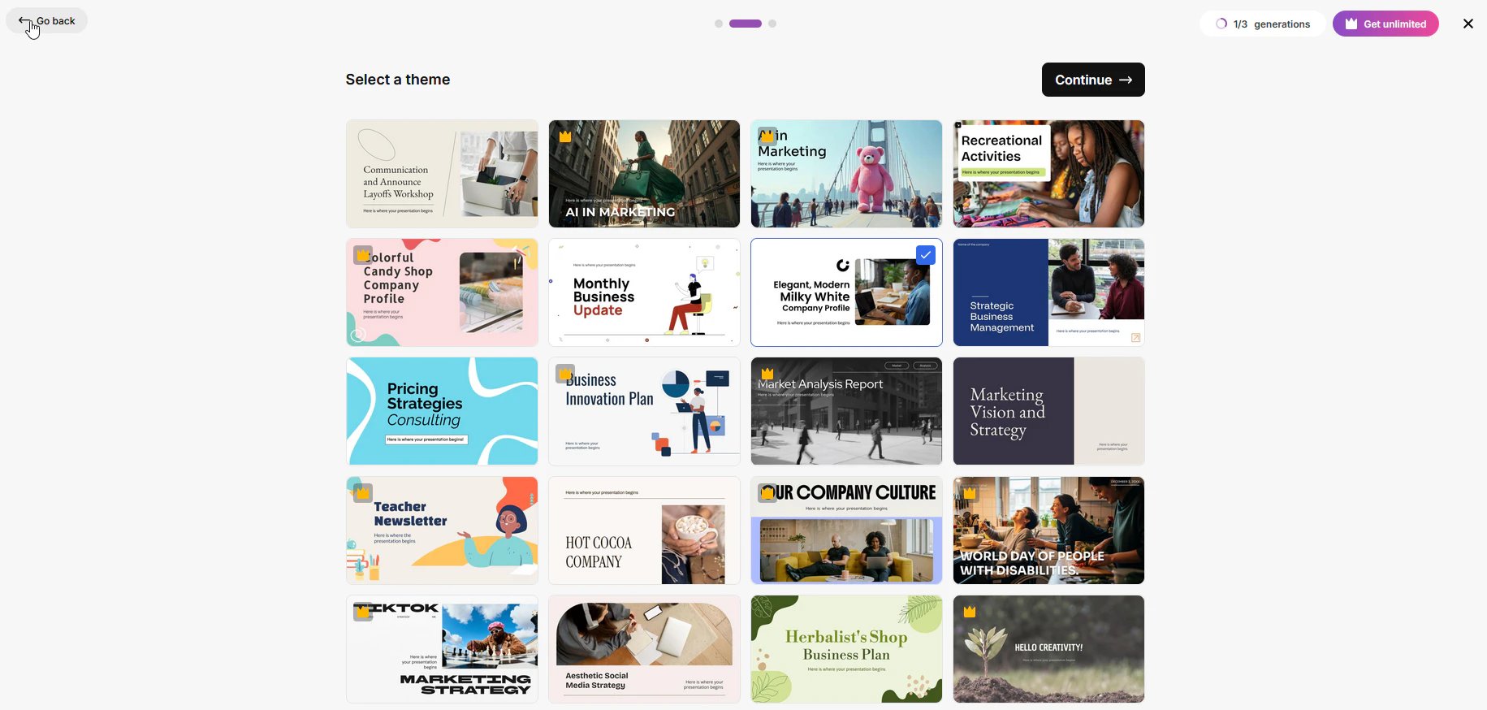Choose the pink teddy bear Marketing theme
The width and height of the screenshot is (1487, 710).
coord(846,174)
